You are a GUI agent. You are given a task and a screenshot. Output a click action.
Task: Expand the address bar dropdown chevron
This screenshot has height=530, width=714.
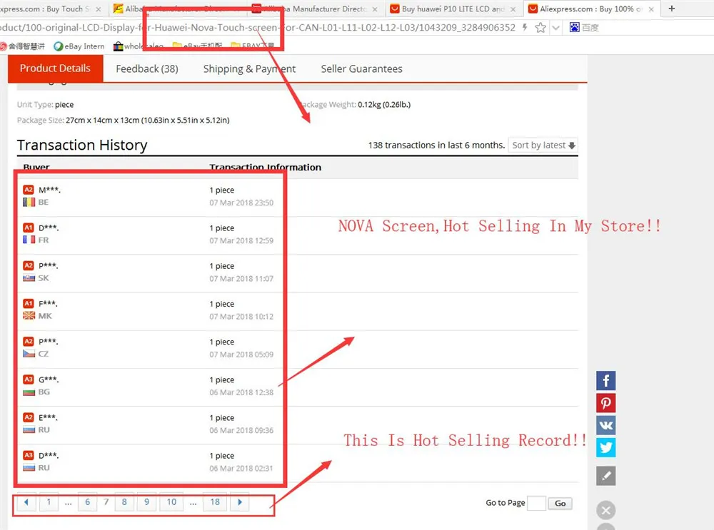[555, 28]
